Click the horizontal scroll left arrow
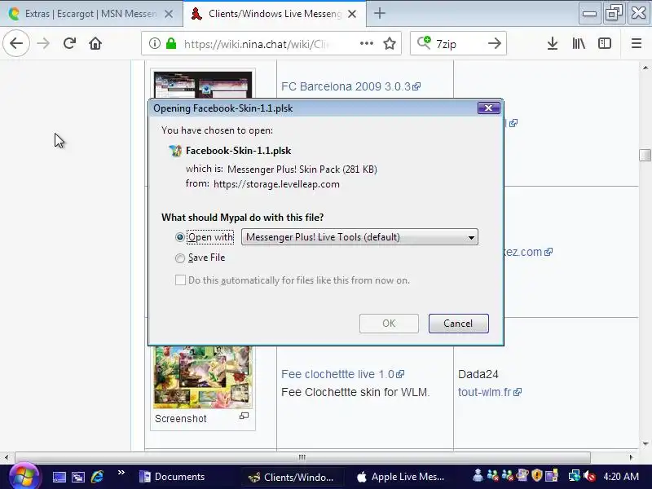This screenshot has height=489, width=652. pyautogui.click(x=7, y=457)
